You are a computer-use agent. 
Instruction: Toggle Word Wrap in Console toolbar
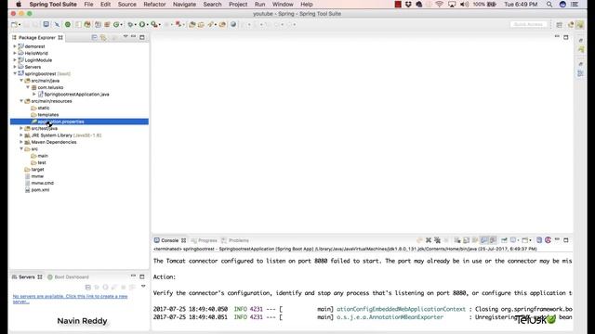475,240
